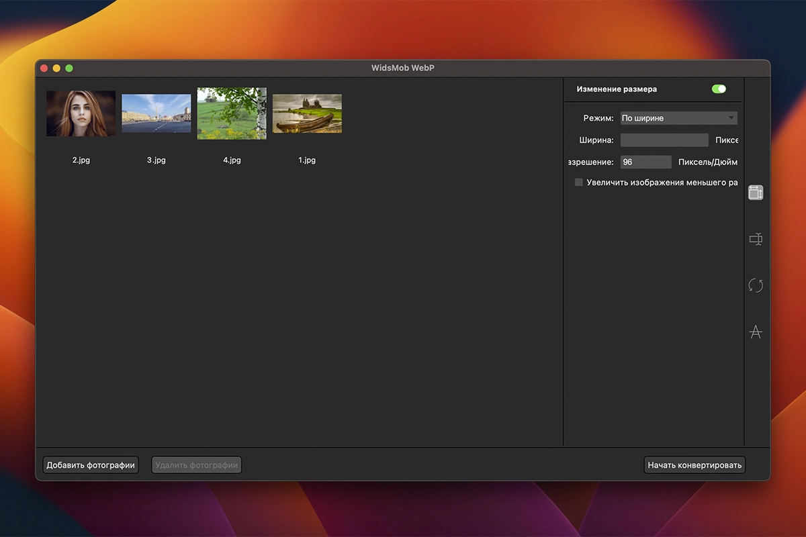806x537 pixels.
Task: Minimize window with the yellow button
Action: pos(56,68)
